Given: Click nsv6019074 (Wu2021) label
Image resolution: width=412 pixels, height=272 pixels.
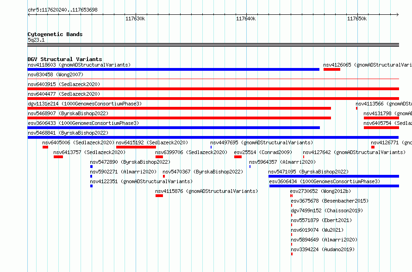Looking at the screenshot, I should (x=317, y=230).
